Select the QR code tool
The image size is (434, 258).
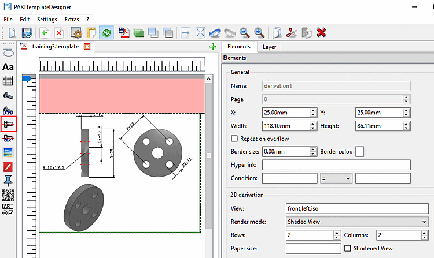pos(8,195)
